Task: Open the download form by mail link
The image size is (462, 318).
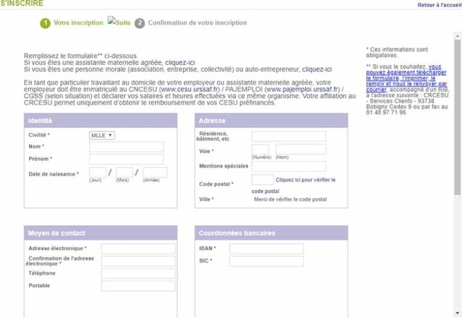Action: click(x=406, y=78)
